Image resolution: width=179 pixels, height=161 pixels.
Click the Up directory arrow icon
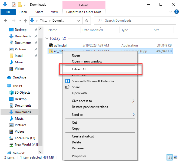click(x=26, y=21)
